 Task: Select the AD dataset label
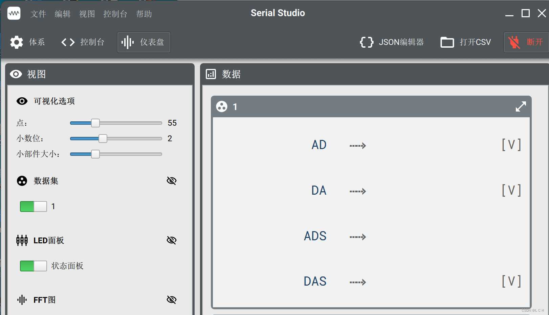point(319,145)
